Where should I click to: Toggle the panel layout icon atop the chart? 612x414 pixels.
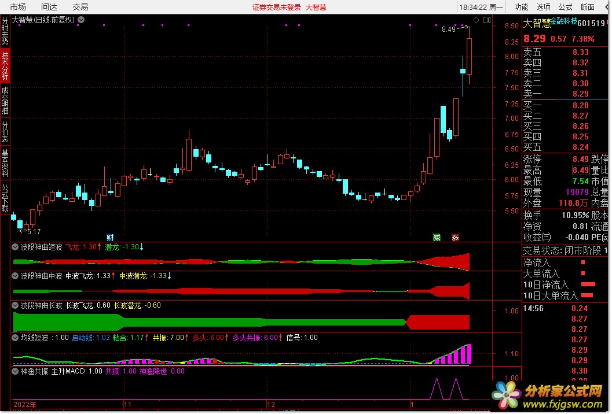pos(487,20)
